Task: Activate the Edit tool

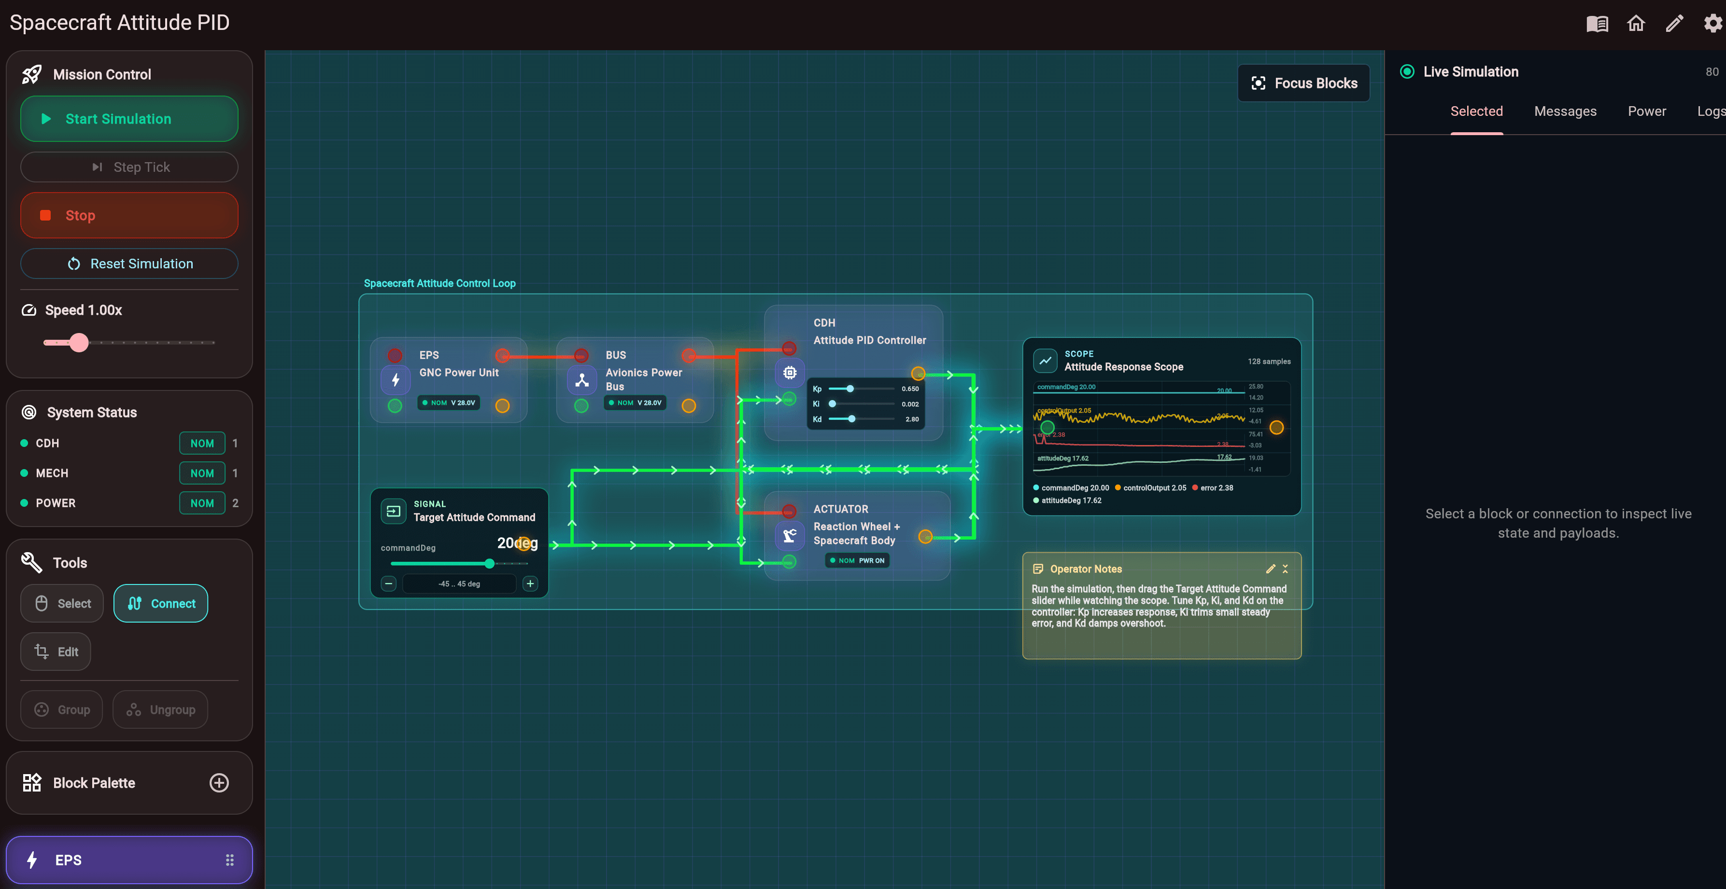Action: click(56, 652)
